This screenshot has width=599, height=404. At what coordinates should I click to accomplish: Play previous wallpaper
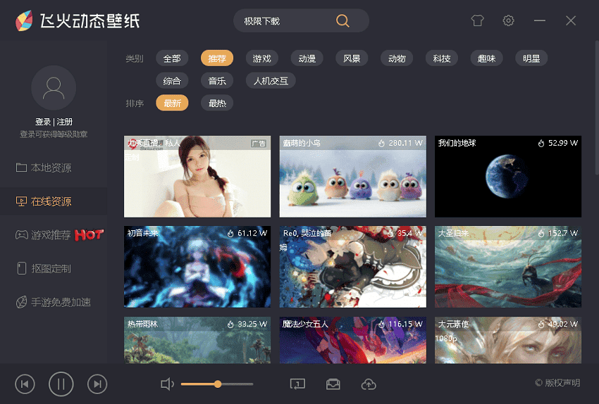click(x=25, y=384)
